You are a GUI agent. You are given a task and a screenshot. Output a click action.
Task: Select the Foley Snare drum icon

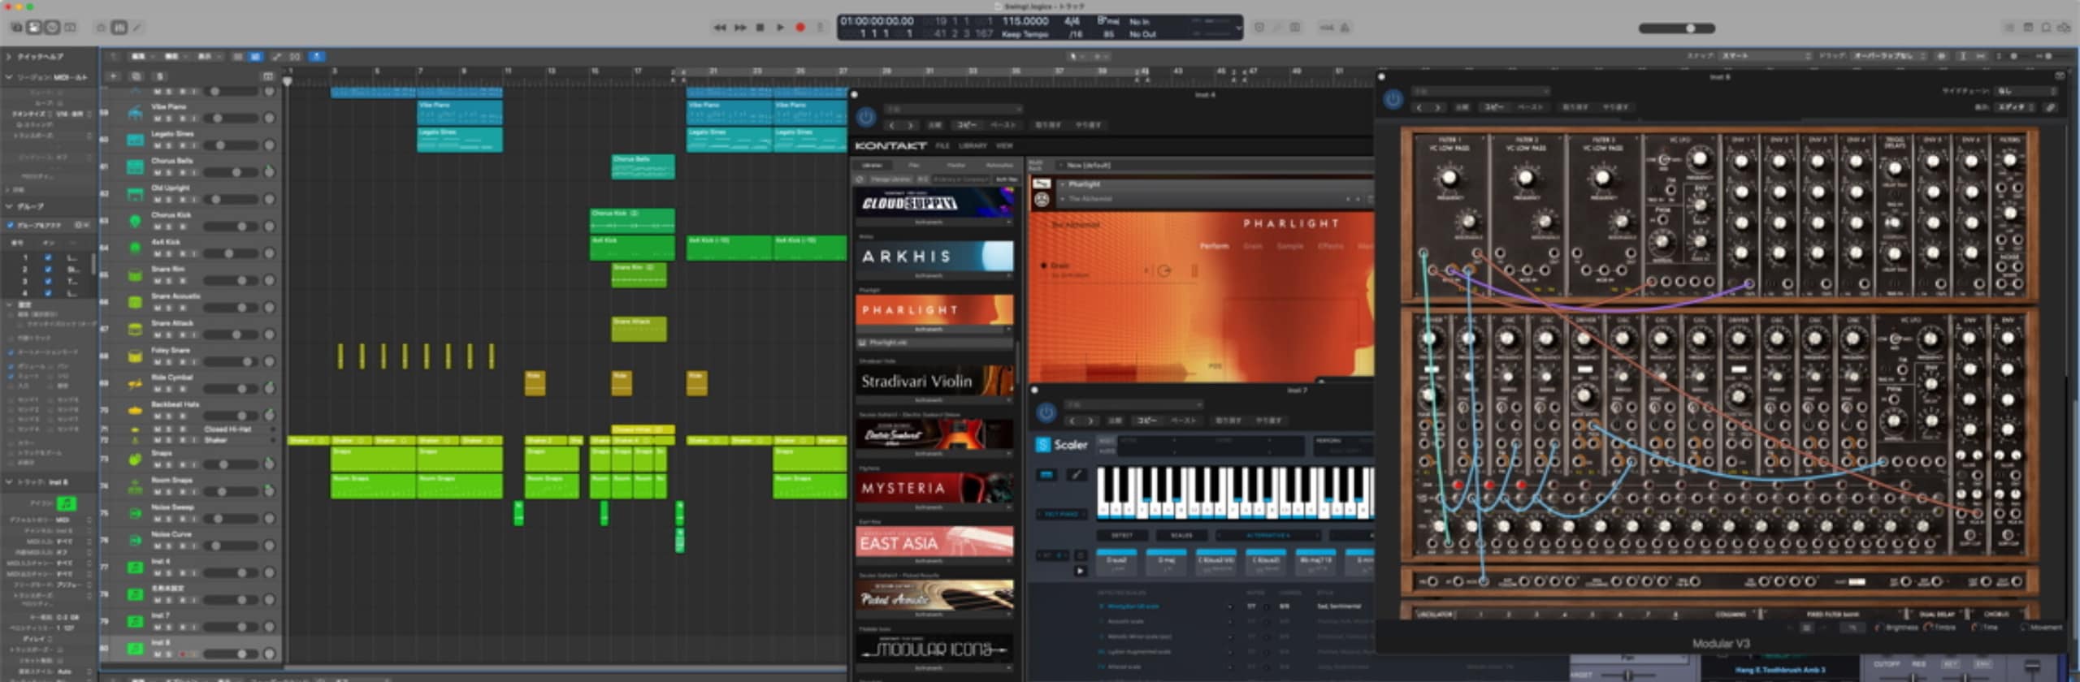click(x=135, y=356)
